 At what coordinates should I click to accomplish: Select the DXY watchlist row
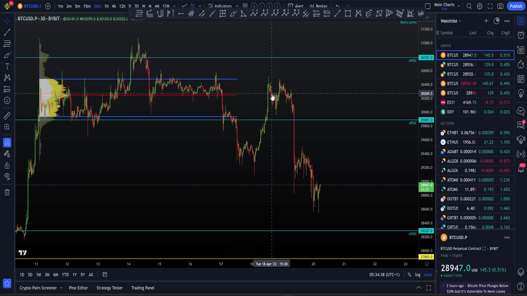coord(475,112)
